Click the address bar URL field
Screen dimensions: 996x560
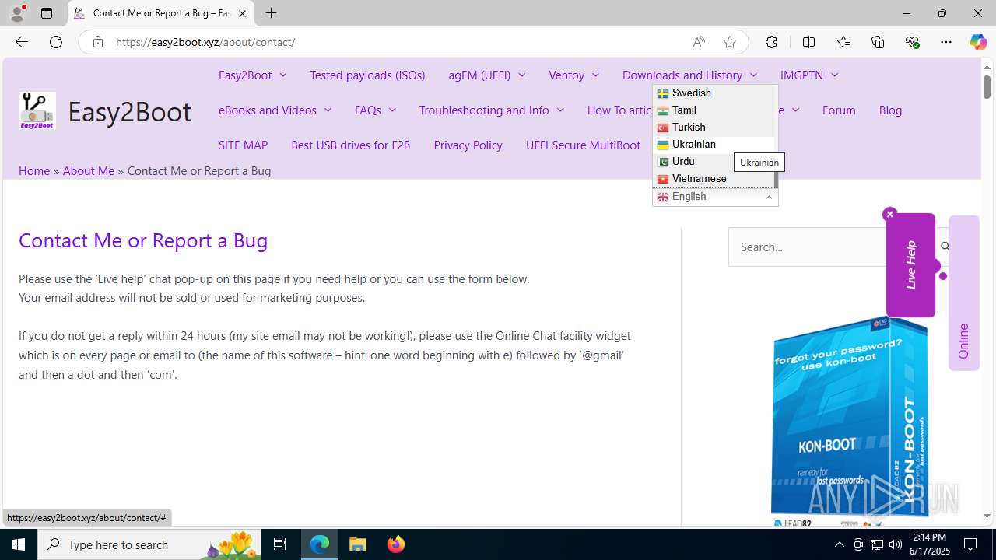[x=397, y=42]
